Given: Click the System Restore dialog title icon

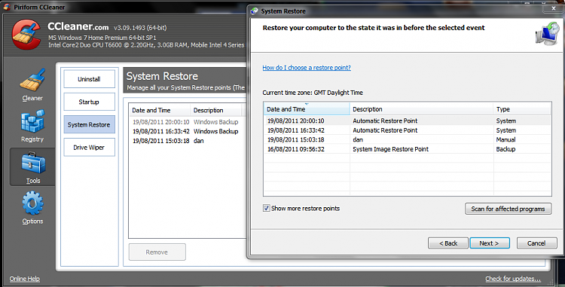Looking at the screenshot, I should (255, 11).
